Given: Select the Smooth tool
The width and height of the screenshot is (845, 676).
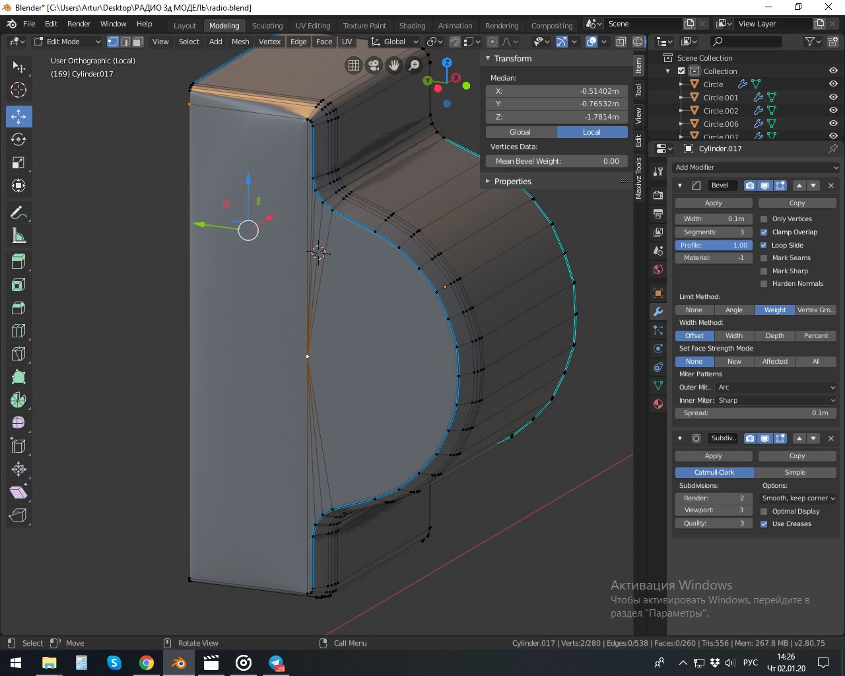Looking at the screenshot, I should (x=18, y=423).
